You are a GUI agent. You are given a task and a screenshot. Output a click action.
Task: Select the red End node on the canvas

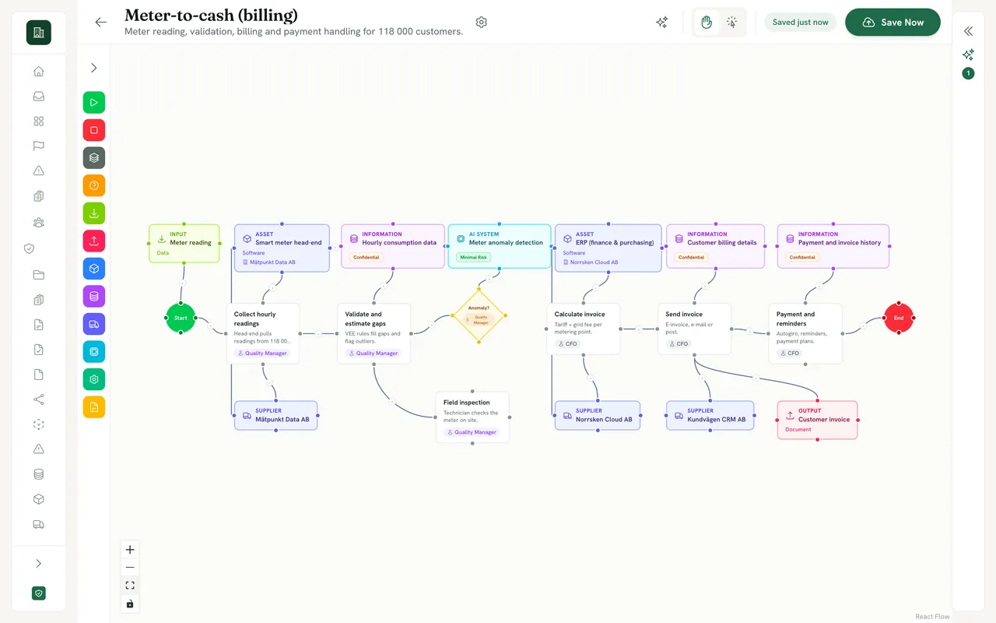[x=899, y=318]
